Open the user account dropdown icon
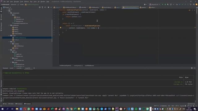This screenshot has width=198, height=111. point(145,5)
